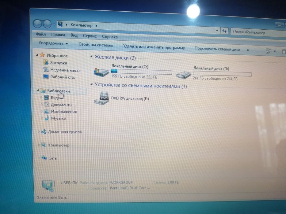This screenshot has width=286, height=214.
Task: Click DVD RW дисковод (E:) label
Action: [x=130, y=98]
